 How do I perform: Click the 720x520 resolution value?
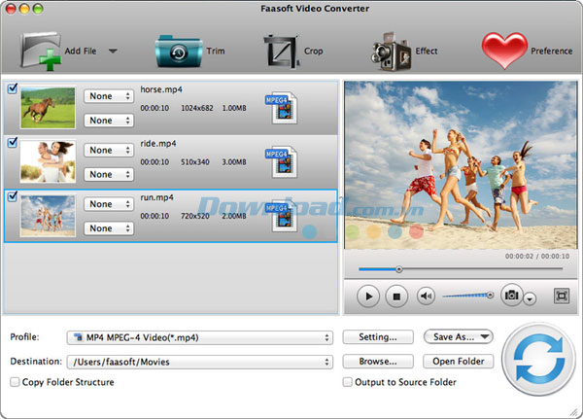point(195,216)
